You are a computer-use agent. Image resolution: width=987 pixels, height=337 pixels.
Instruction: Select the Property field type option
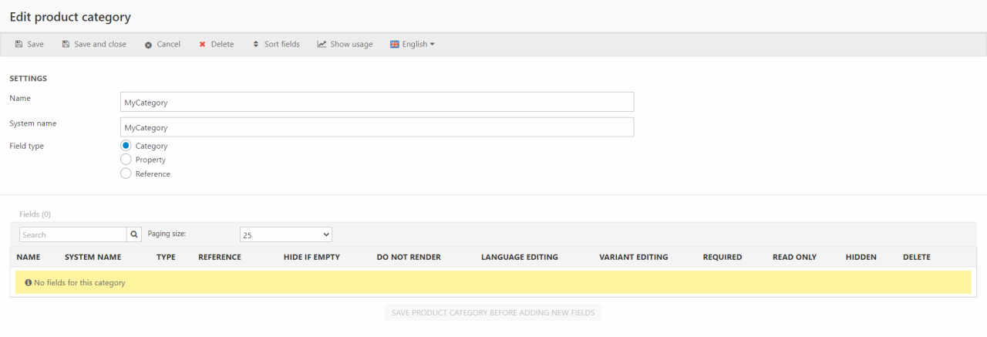[x=126, y=160]
